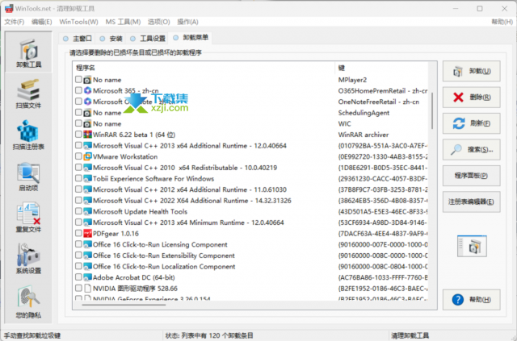The width and height of the screenshot is (517, 341).
Task: Click the uninstaller preview image on right
Action: [x=472, y=246]
